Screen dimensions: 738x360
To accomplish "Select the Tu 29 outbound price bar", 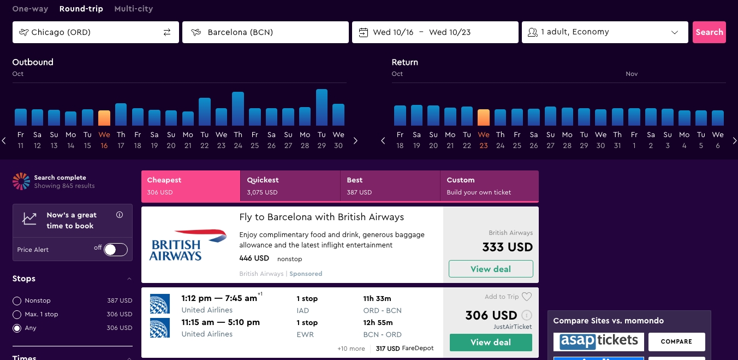I will coord(322,108).
